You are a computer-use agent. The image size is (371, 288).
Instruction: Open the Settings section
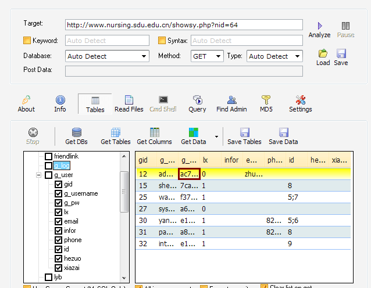tap(300, 104)
